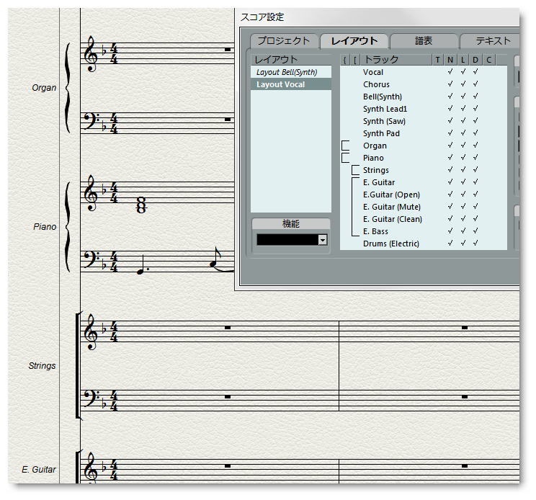Click the T column header
Viewport: 536px width, 500px height.
tap(437, 60)
